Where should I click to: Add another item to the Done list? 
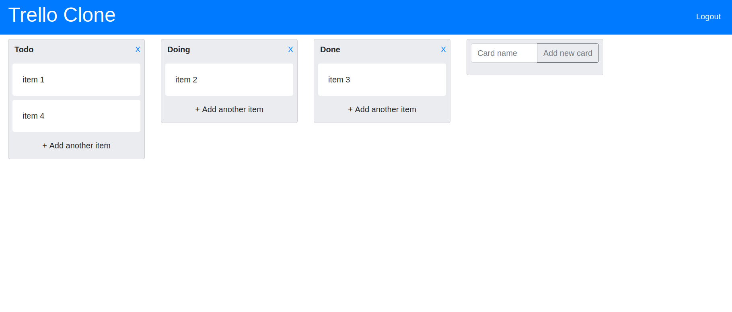(382, 109)
